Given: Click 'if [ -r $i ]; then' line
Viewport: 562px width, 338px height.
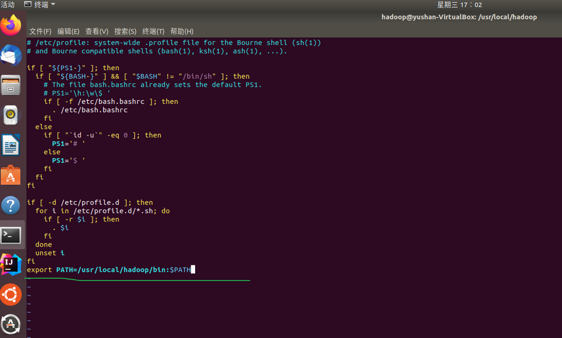Looking at the screenshot, I should pyautogui.click(x=81, y=220).
